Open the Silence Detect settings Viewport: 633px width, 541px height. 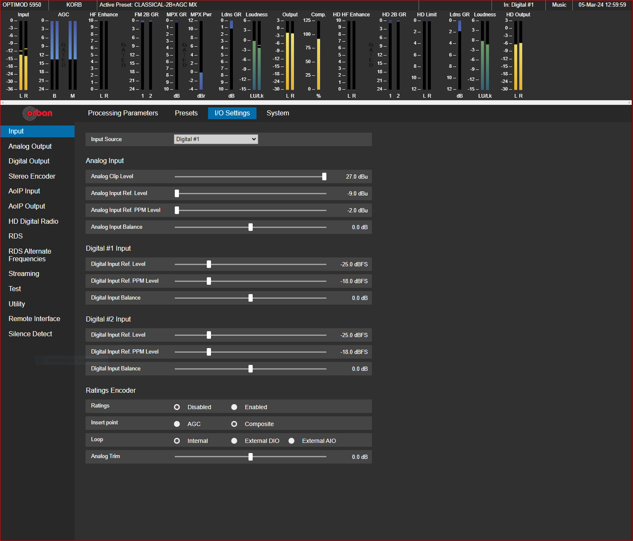click(x=30, y=334)
